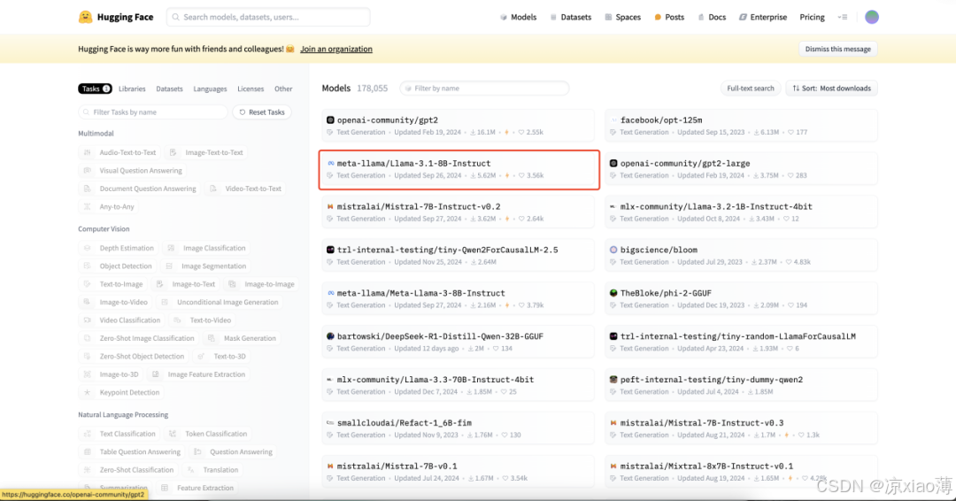
Task: Click the Mistral logo beside Mistral-7B-Instruct-v0.2
Action: (330, 206)
